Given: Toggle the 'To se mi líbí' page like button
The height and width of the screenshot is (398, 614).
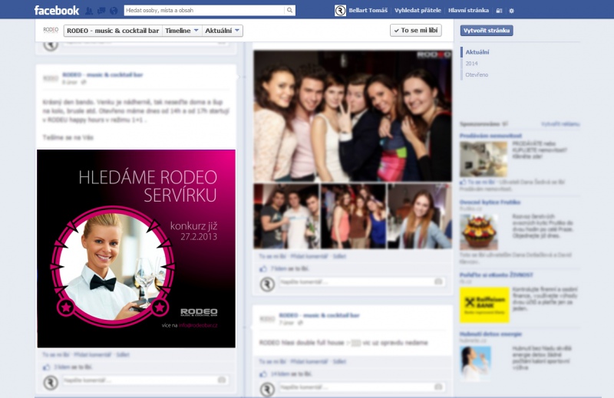Looking at the screenshot, I should point(415,31).
